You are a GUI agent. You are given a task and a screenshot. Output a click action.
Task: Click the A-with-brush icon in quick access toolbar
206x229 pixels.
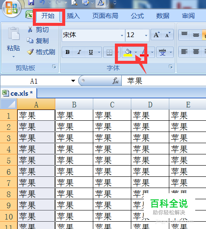pos(101,3)
